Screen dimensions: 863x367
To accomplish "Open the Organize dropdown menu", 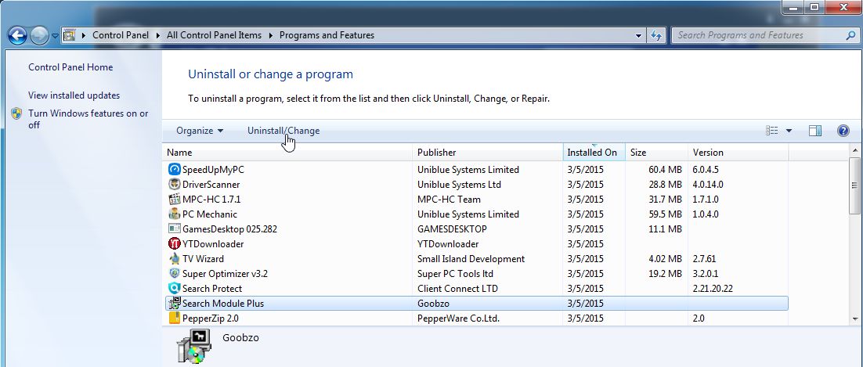I will click(x=200, y=131).
